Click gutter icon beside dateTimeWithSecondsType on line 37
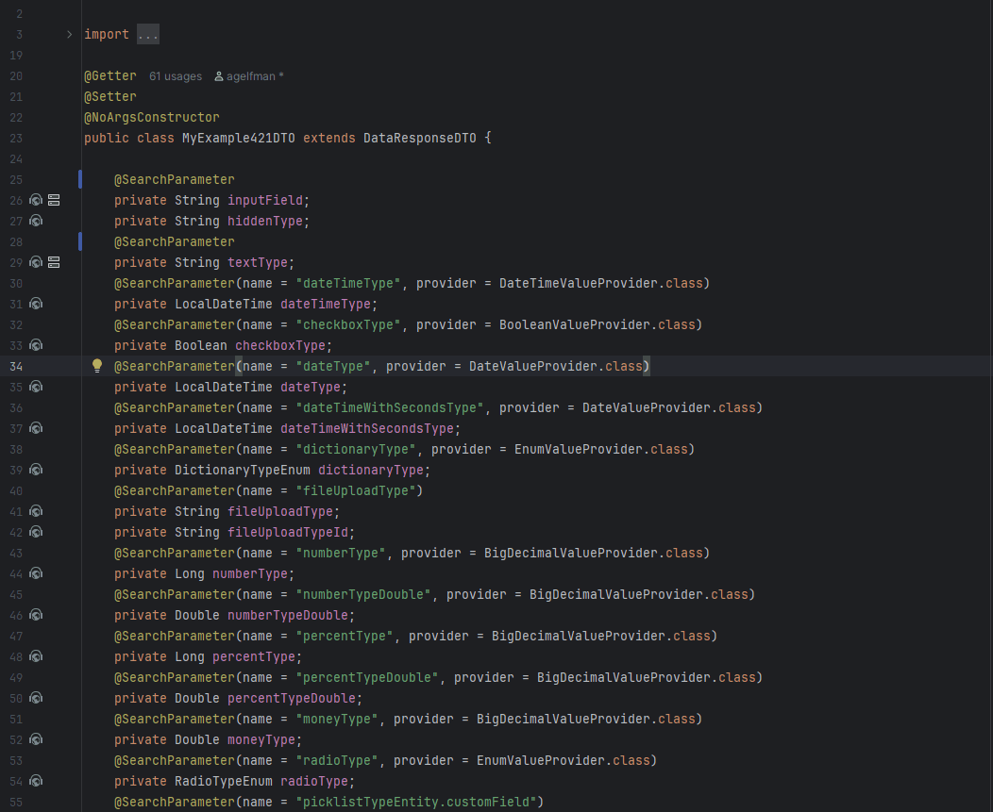 pyautogui.click(x=36, y=428)
